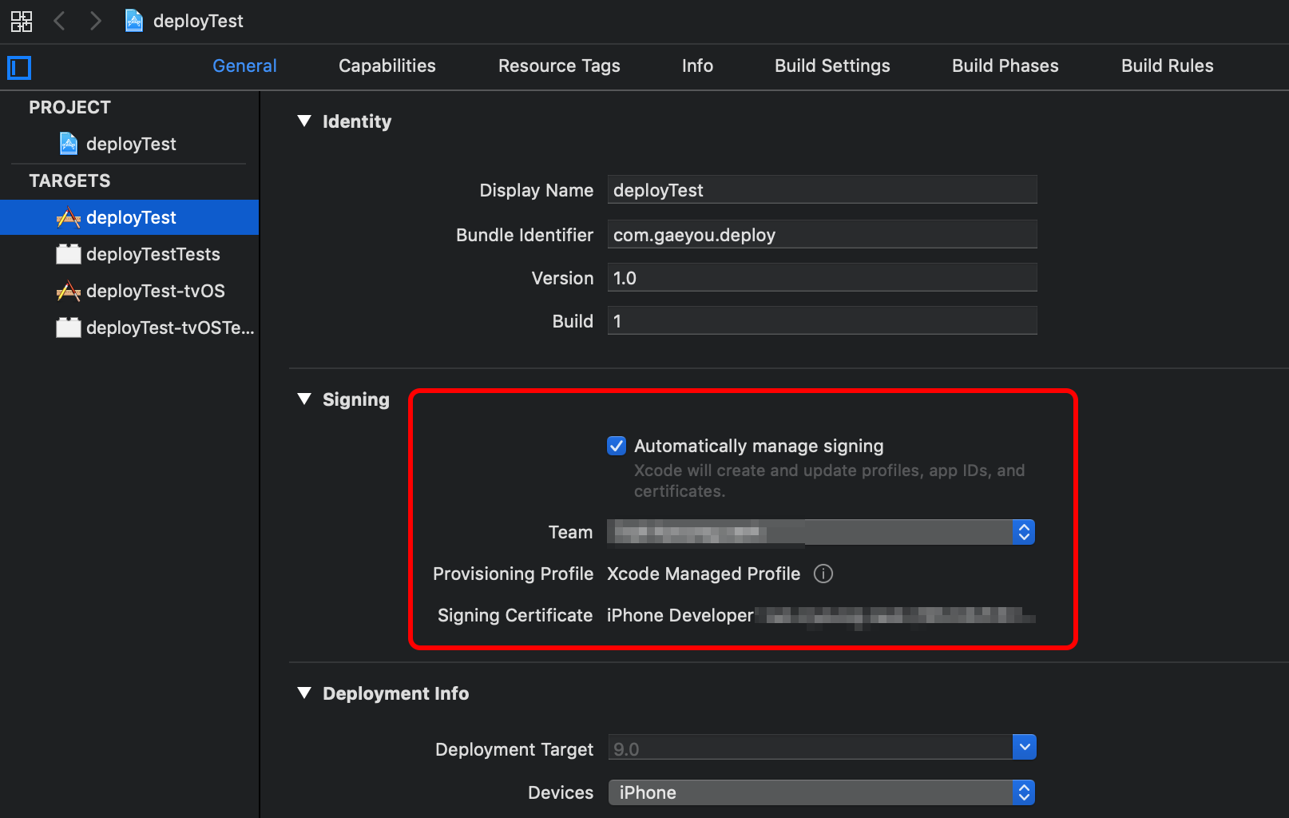The height and width of the screenshot is (818, 1289).
Task: Open the related items grid menu
Action: (x=22, y=21)
